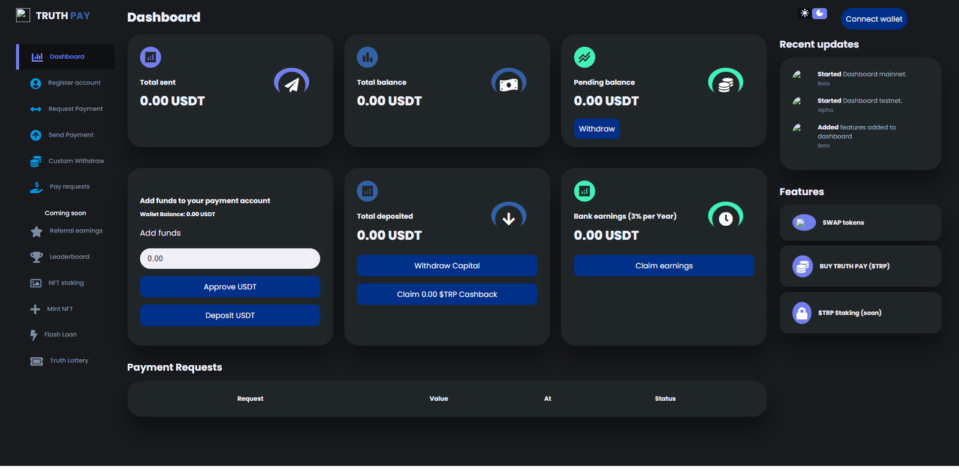Click the Status column header
This screenshot has width=959, height=469.
coord(665,399)
